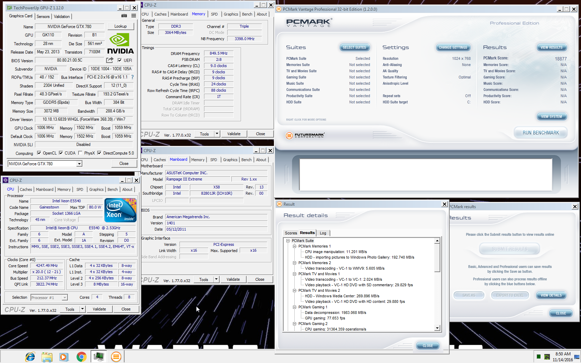Screen dimensions: 581x363
Task: Select 'GPU gaming: 77.653 fps' row
Action: click(x=325, y=318)
